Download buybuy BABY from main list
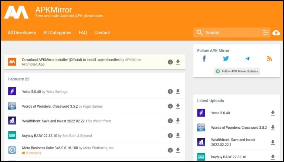This screenshot has width=284, height=162. tap(178, 135)
